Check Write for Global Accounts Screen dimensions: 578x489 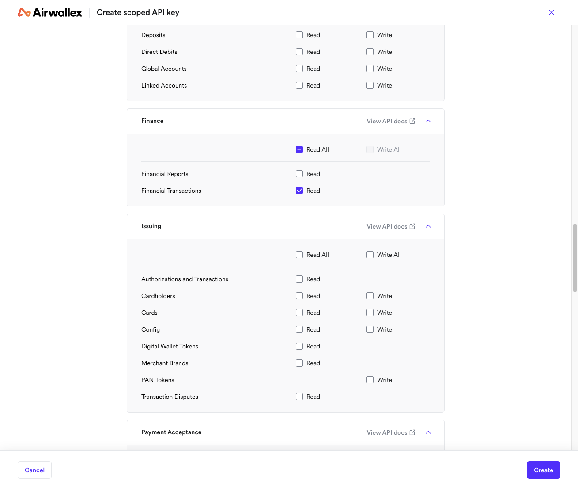point(370,69)
